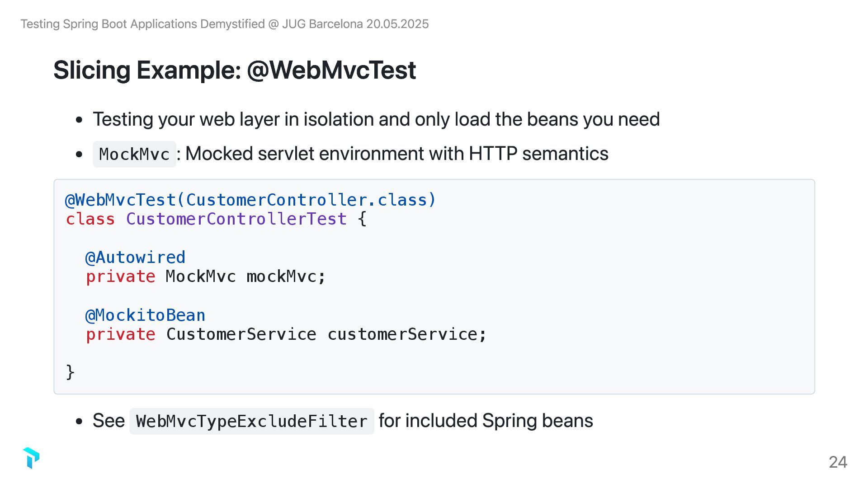Click the @WebMvcTest(CustomerController.class) annotation line
Viewport: 868px width, 488px height.
pos(251,200)
